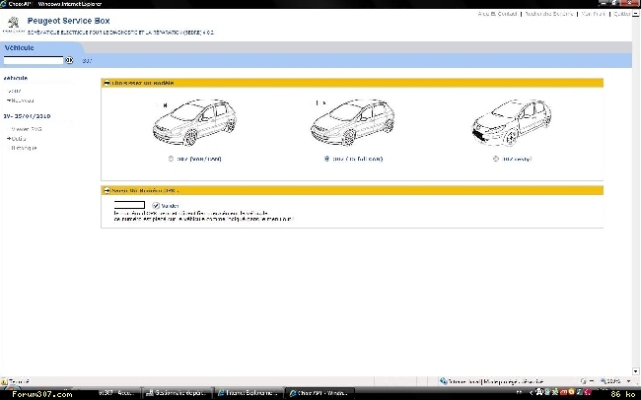Focus the vehicle search field under Véhicule
Viewport: 641px width, 400px height.
tap(34, 60)
